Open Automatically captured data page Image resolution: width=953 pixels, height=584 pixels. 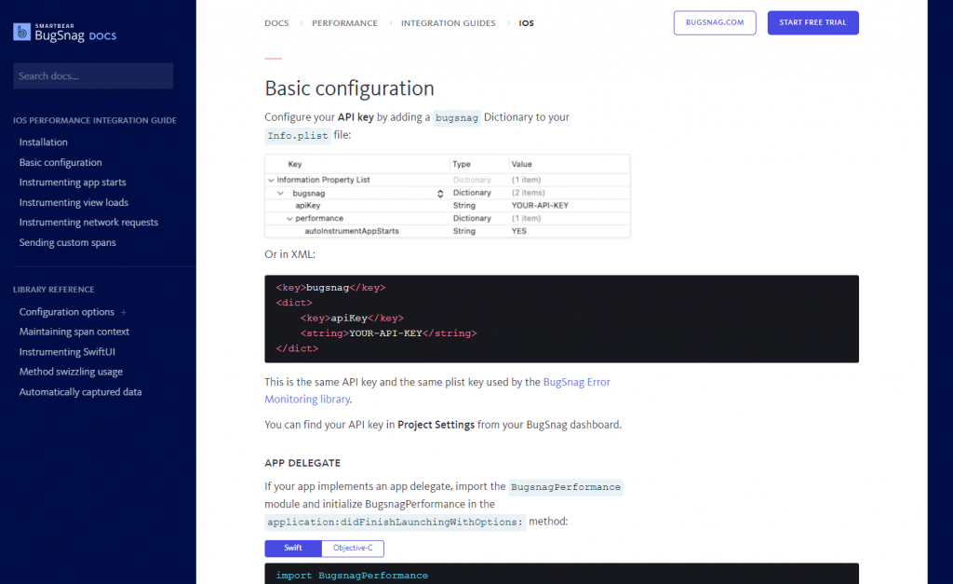pyautogui.click(x=80, y=392)
